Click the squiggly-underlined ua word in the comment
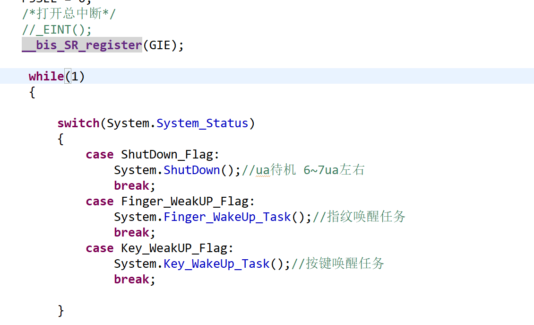This screenshot has height=325, width=534. point(263,170)
